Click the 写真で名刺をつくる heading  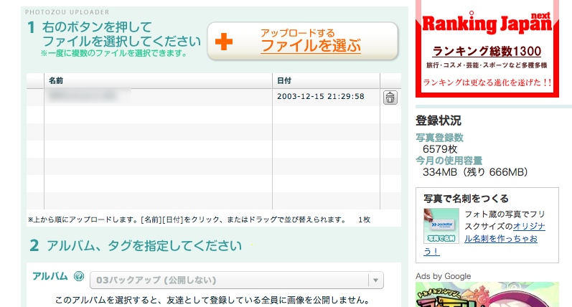coord(466,199)
